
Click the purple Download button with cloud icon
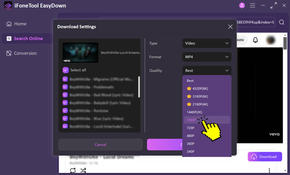point(265,157)
